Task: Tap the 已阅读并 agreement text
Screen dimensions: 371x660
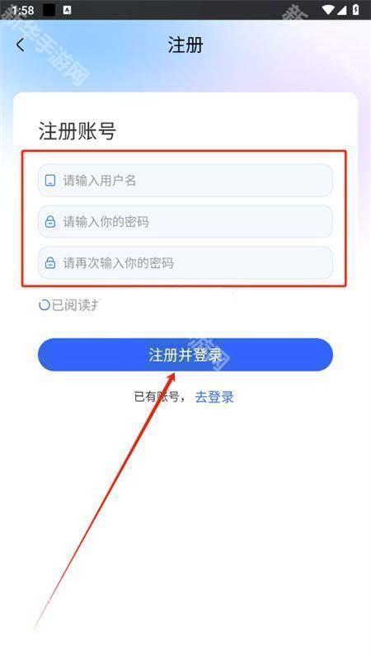Action: coord(75,304)
